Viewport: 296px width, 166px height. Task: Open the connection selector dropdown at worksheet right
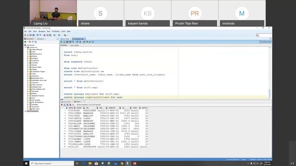pyautogui.click(x=265, y=42)
